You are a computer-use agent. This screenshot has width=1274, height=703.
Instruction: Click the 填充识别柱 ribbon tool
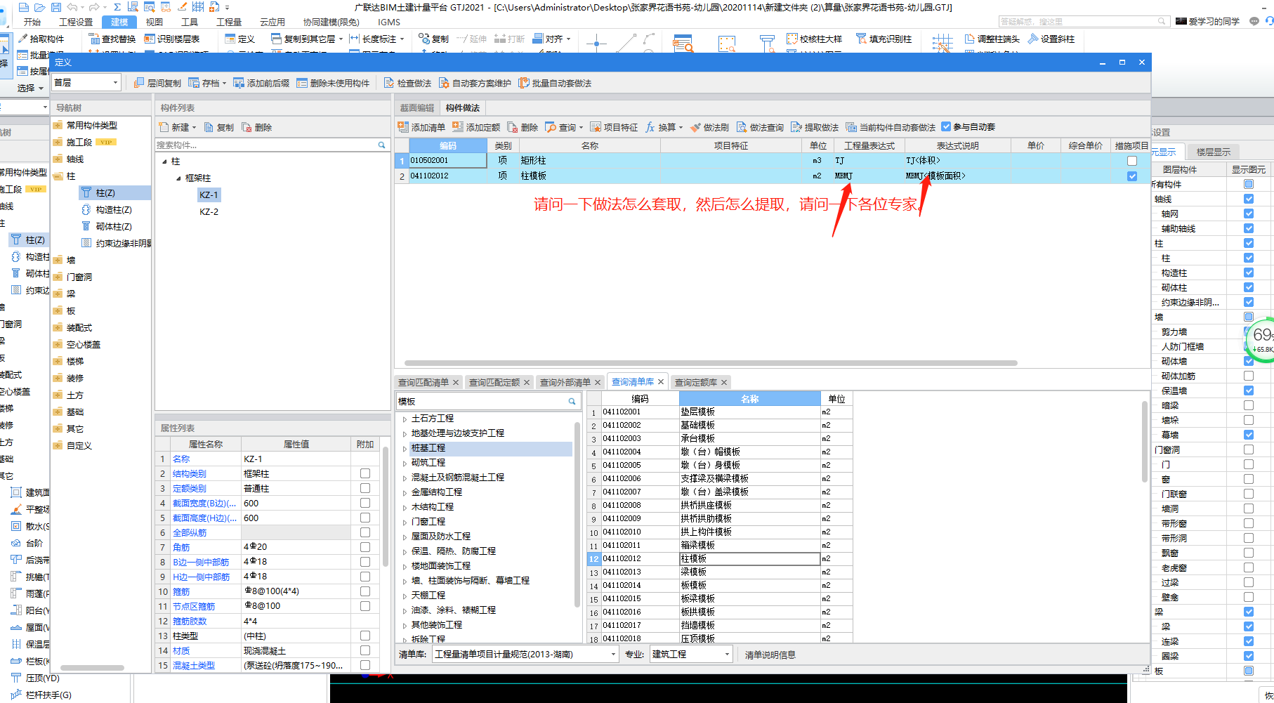[884, 39]
